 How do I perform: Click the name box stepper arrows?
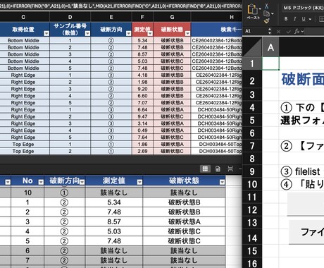[270, 31]
